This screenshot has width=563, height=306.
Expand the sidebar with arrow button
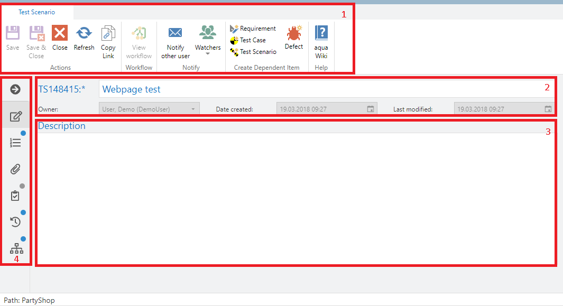pyautogui.click(x=16, y=89)
